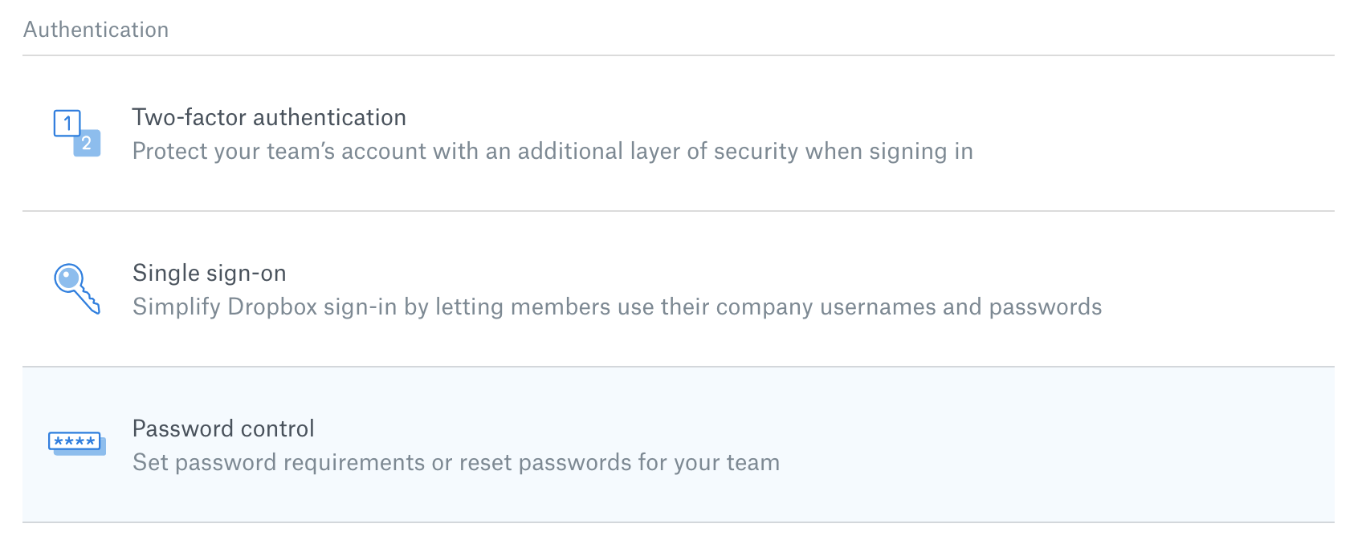The height and width of the screenshot is (544, 1370).
Task: Click the filled blue "2" square icon
Action: [88, 144]
